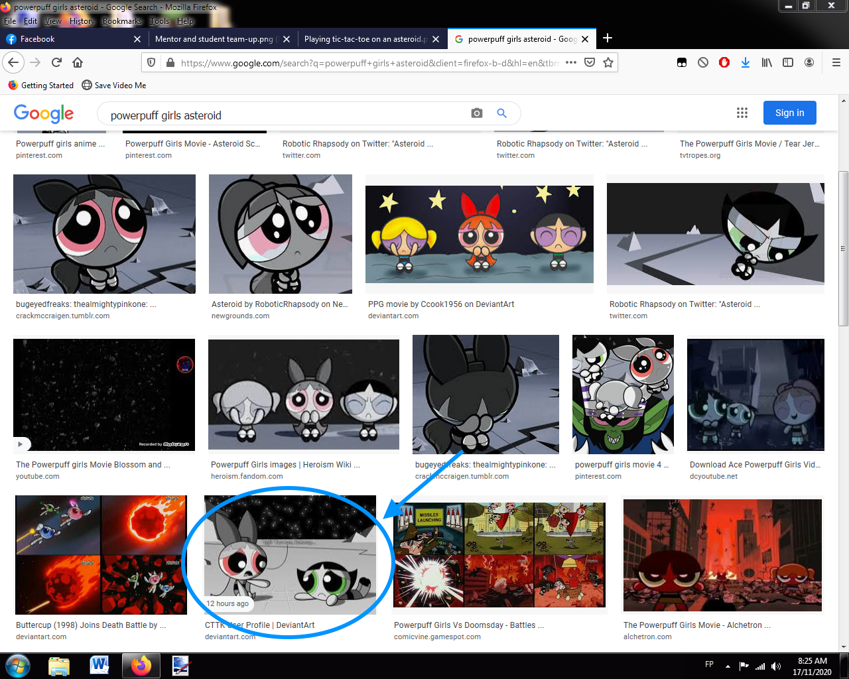Open File Explorer from taskbar
Viewport: 849px width, 679px height.
[x=59, y=666]
